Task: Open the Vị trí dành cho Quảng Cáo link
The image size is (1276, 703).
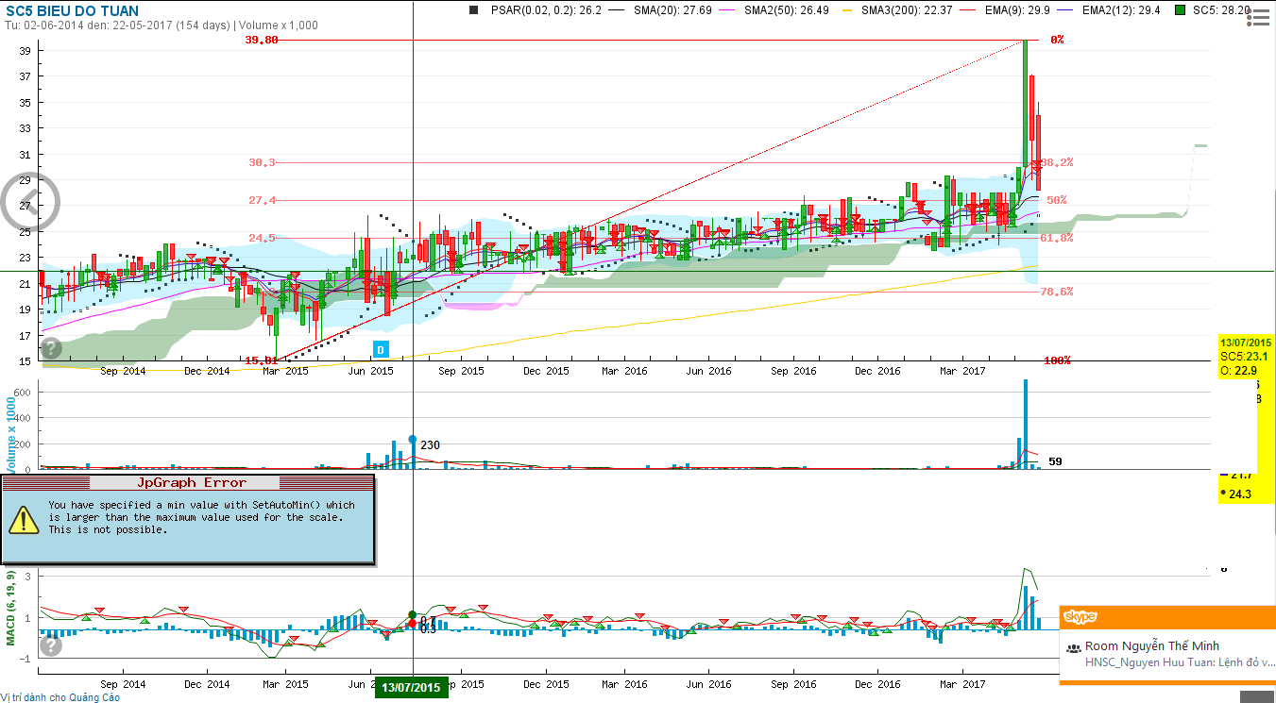Action: pos(61,697)
